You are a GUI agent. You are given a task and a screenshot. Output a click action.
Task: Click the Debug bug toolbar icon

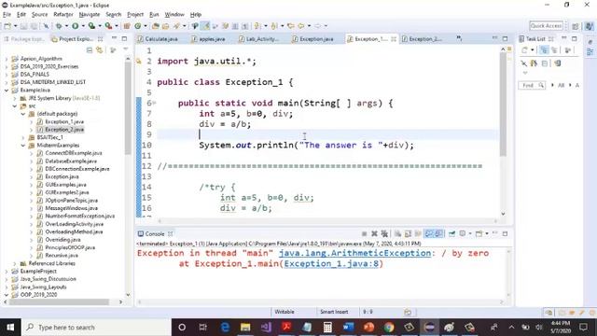click(x=59, y=26)
